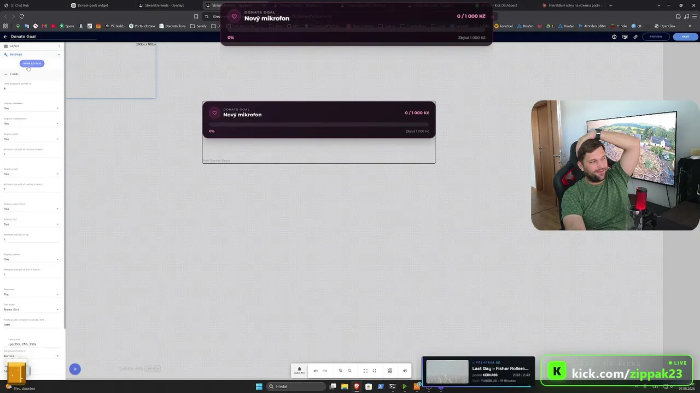
Task: Open the Text order dropdown
Action: pos(31,309)
